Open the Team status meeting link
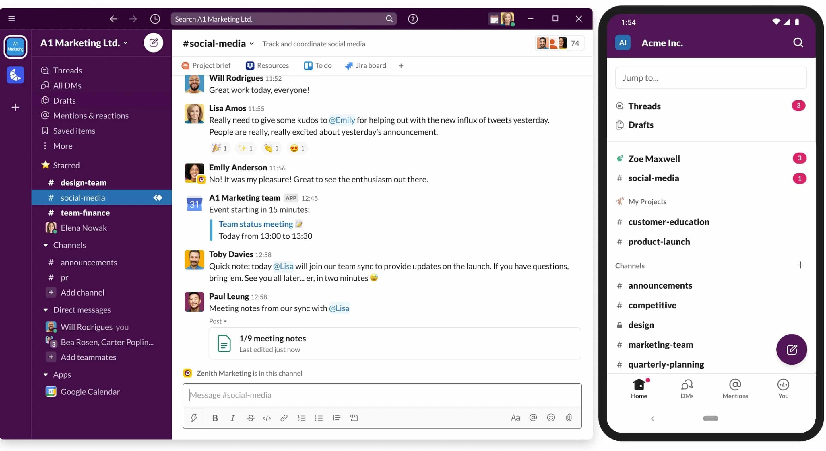This screenshot has width=826, height=451. coord(255,224)
